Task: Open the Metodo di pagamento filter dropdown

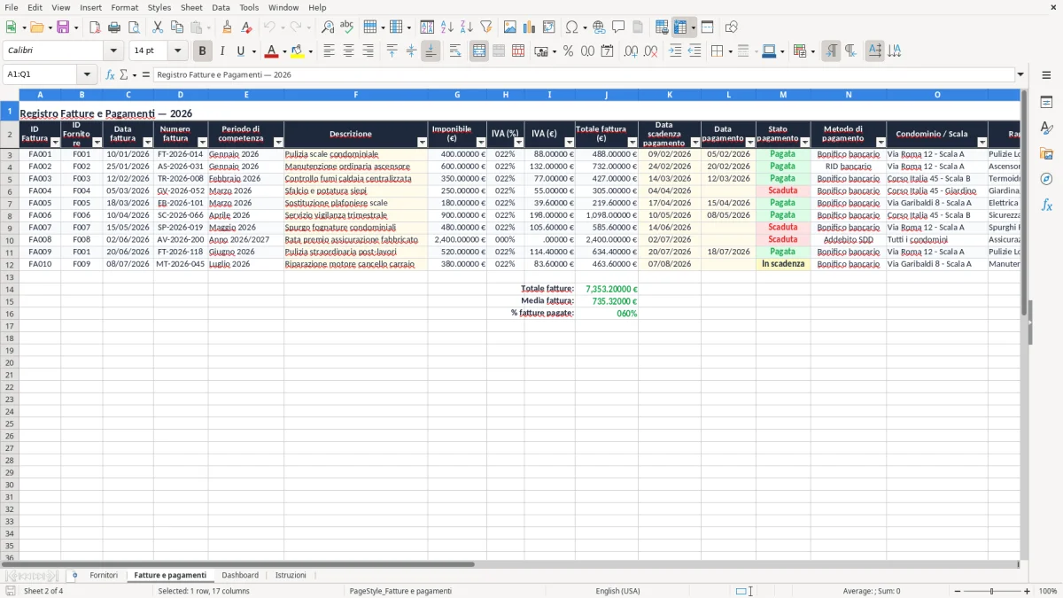Action: tap(880, 142)
